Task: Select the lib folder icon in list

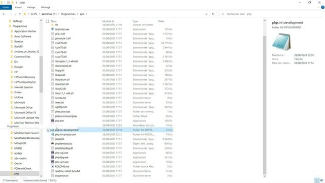Action: pyautogui.click(x=52, y=25)
